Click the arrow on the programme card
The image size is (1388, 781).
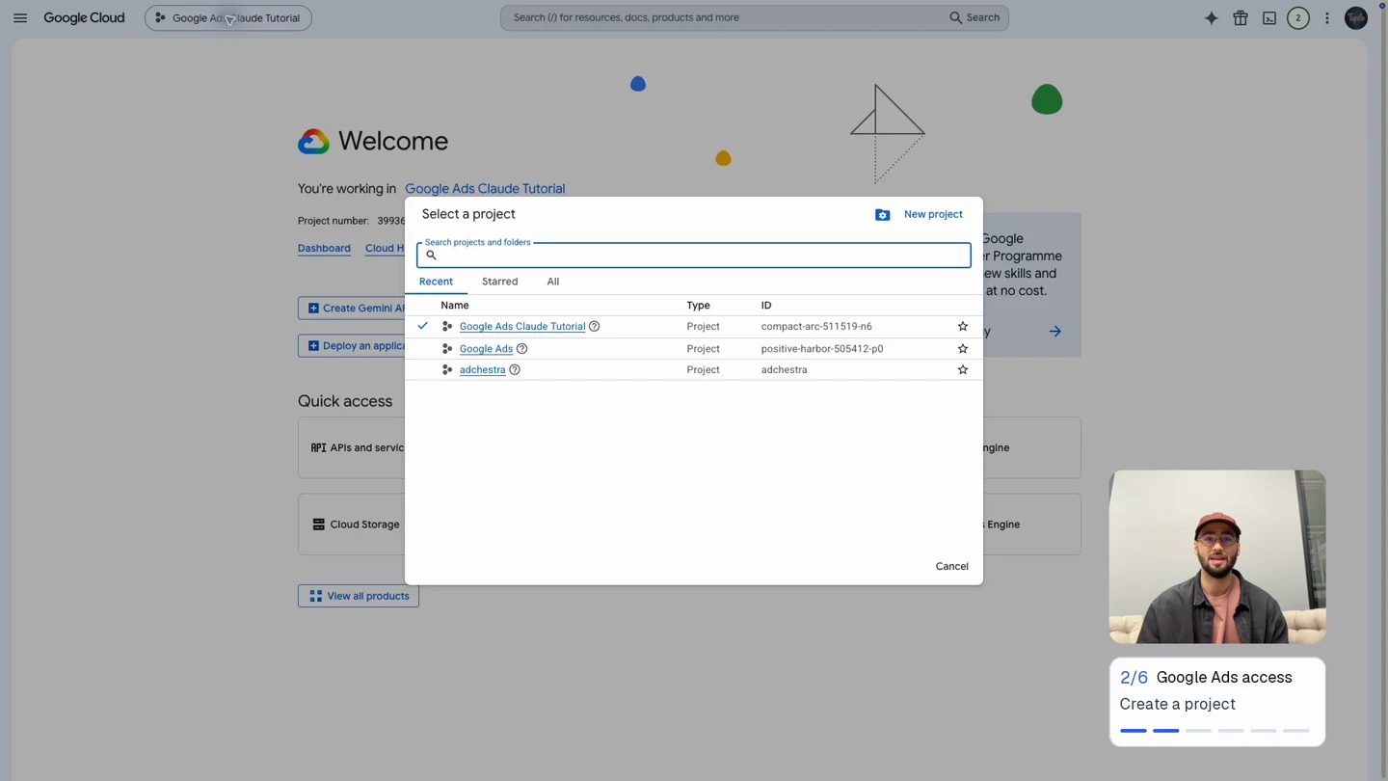(1055, 331)
